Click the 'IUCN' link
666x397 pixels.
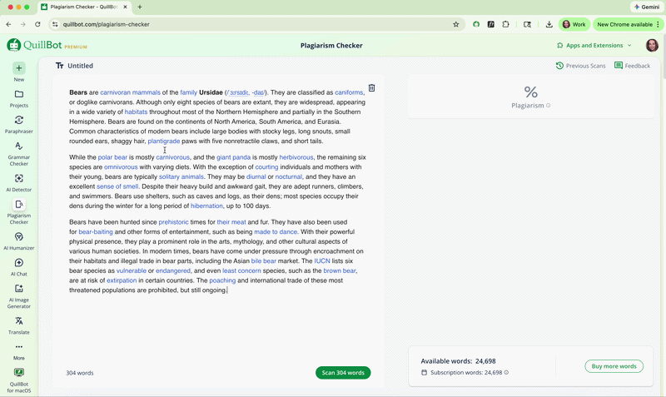click(x=322, y=261)
